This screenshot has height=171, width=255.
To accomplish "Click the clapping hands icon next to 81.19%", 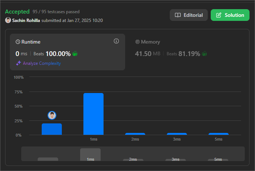I will click(204, 53).
